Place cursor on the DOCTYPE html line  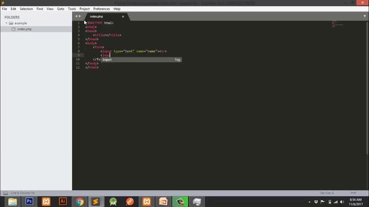point(100,23)
